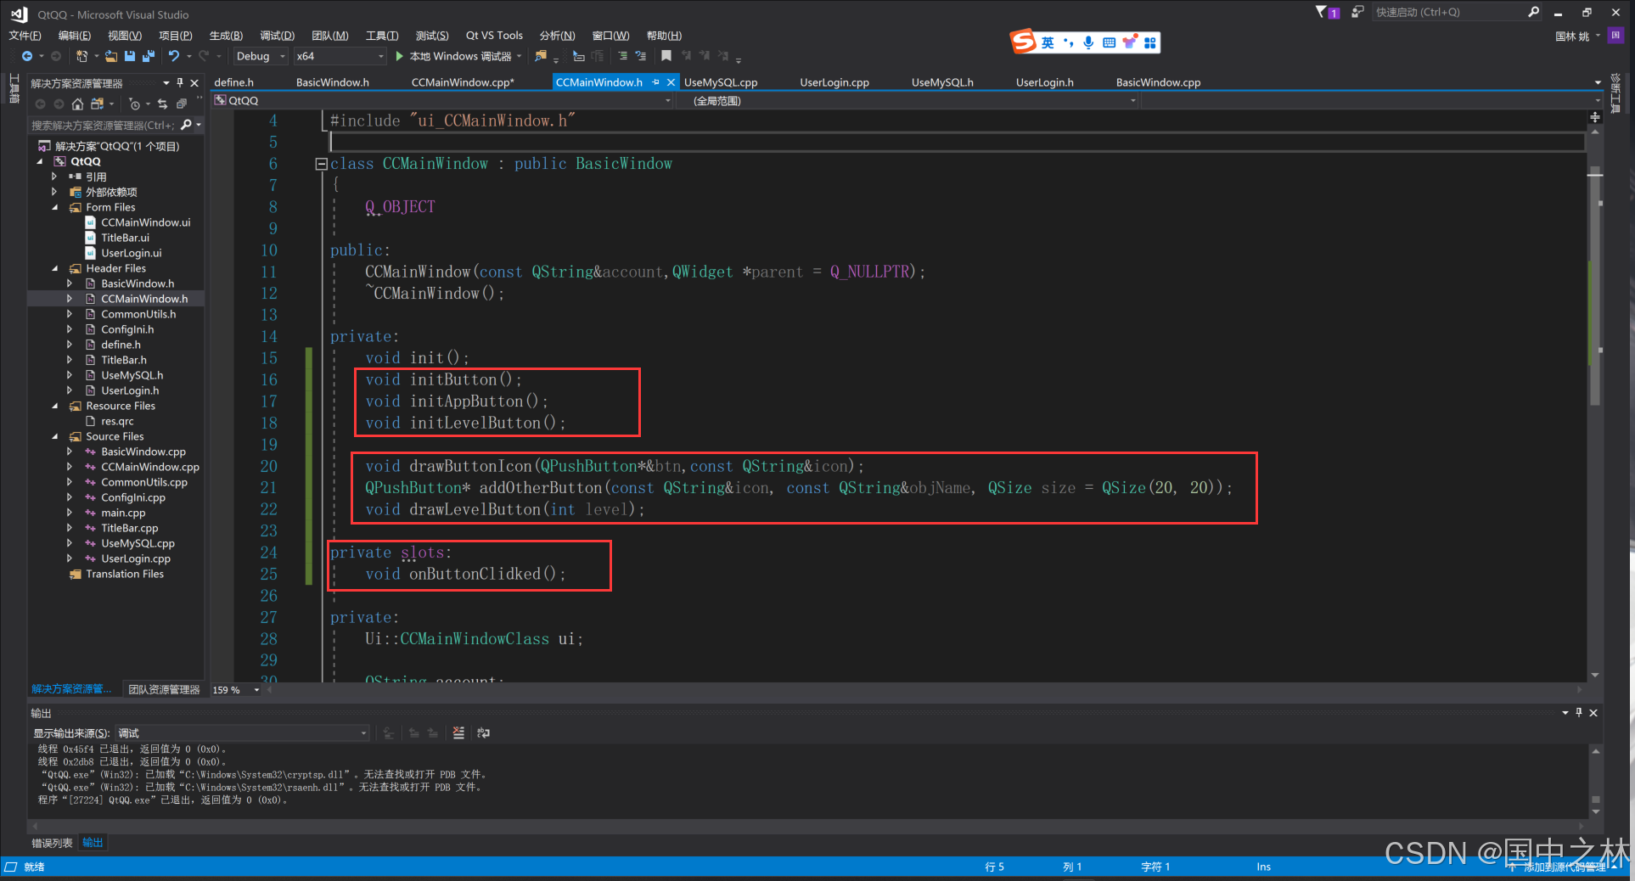This screenshot has width=1635, height=881.
Task: Toggle auto-hide pin of the Output panel
Action: point(1579,712)
